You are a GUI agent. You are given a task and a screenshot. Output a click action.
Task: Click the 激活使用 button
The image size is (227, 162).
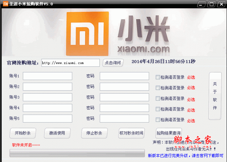point(57,133)
